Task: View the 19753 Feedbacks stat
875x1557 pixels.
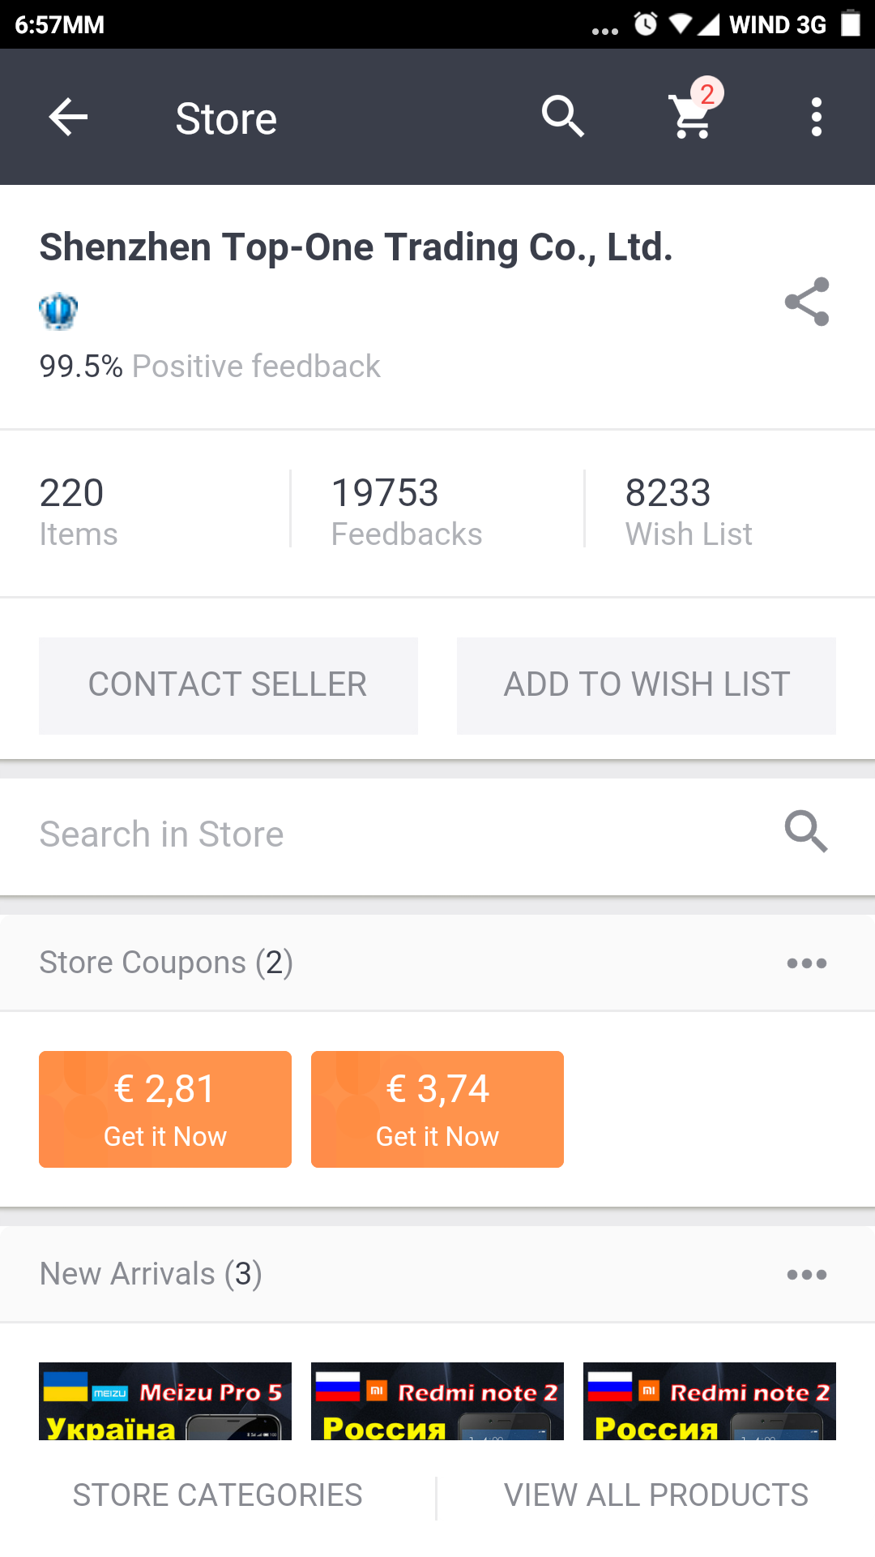Action: click(407, 511)
